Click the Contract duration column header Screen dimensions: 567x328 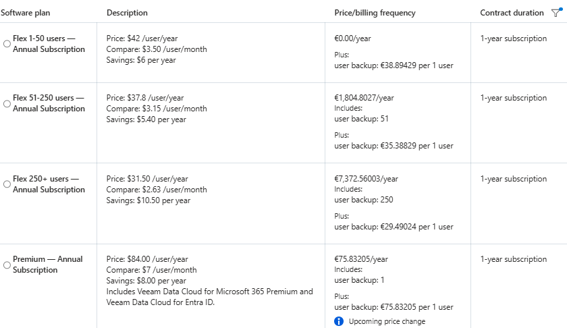(512, 13)
